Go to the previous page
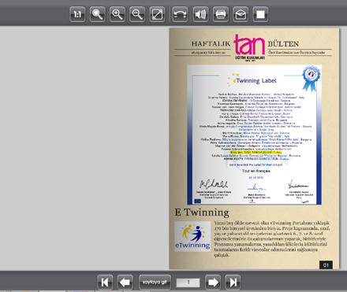 pos(125,283)
